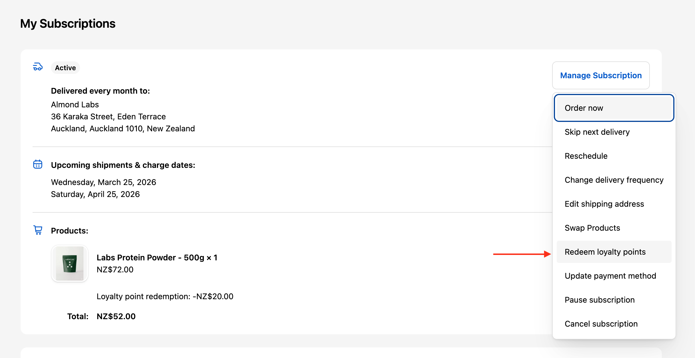Select Reschedule option
Image resolution: width=695 pixels, height=358 pixels.
coord(586,156)
